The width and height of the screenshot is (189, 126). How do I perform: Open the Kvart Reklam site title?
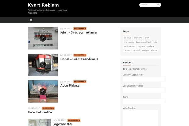pos(43,5)
